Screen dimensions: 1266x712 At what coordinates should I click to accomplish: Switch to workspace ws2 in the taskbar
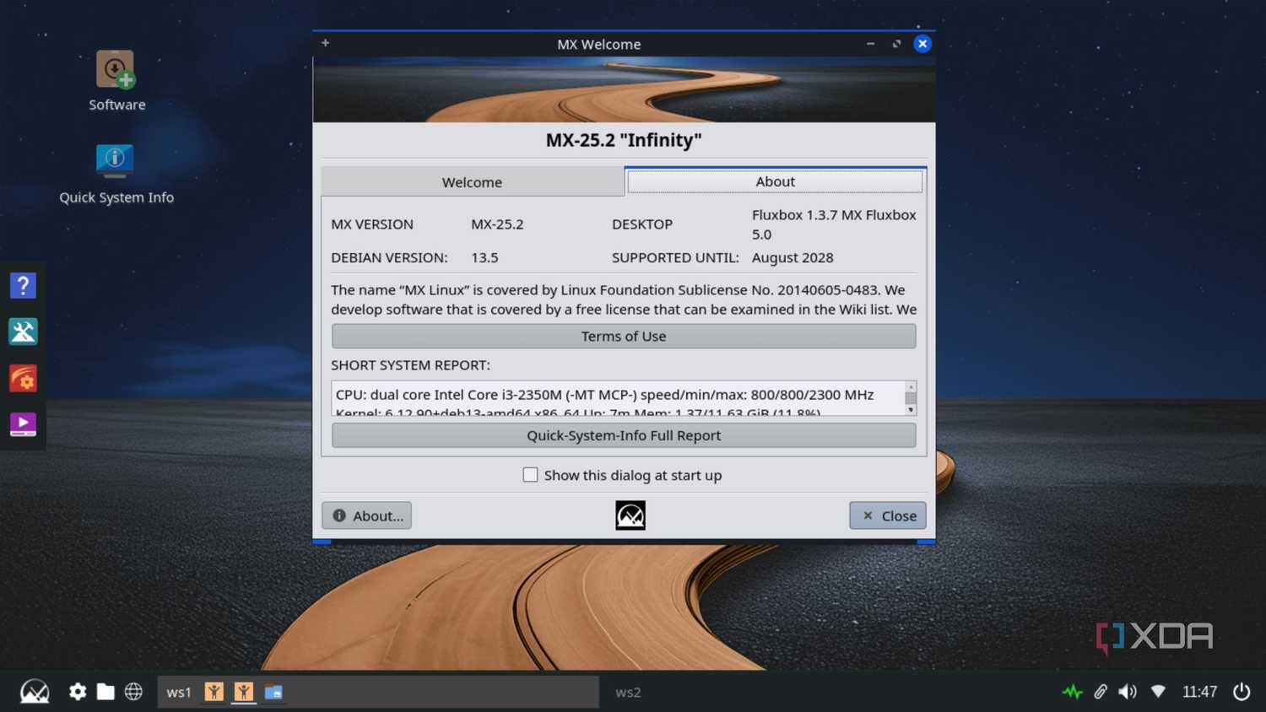pyautogui.click(x=628, y=692)
